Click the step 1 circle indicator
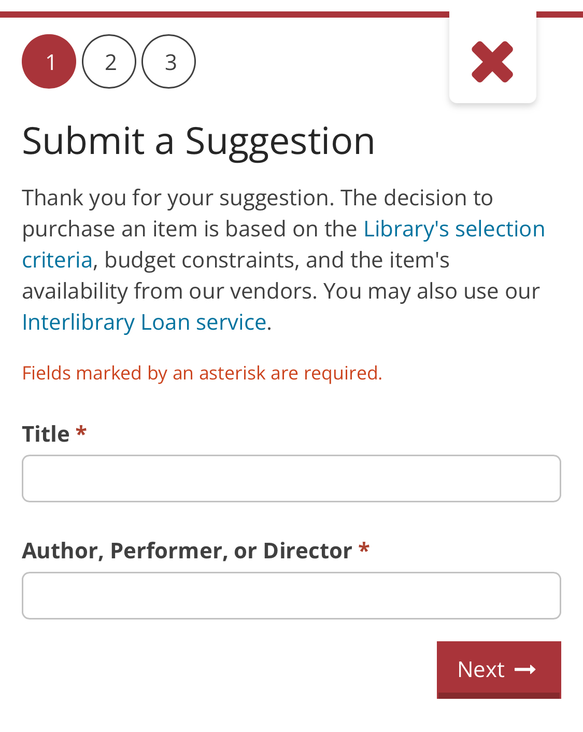 click(x=49, y=62)
